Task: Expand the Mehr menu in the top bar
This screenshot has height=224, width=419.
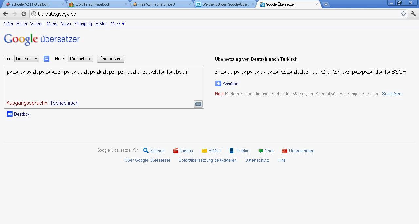Action: click(x=118, y=24)
